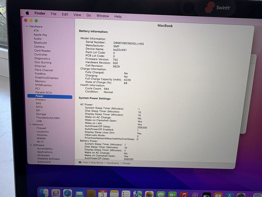Collapse the Hardware section
Viewport: 262px width, 197px height.
point(27,26)
